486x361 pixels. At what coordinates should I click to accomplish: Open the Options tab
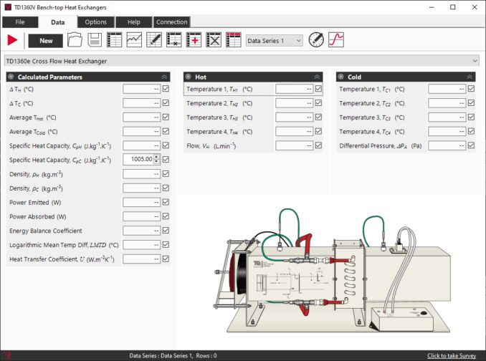96,22
